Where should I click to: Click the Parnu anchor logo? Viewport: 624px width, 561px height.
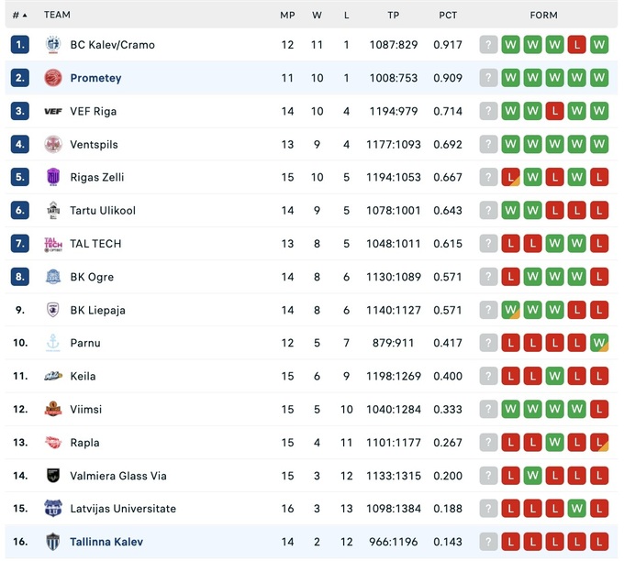click(52, 343)
